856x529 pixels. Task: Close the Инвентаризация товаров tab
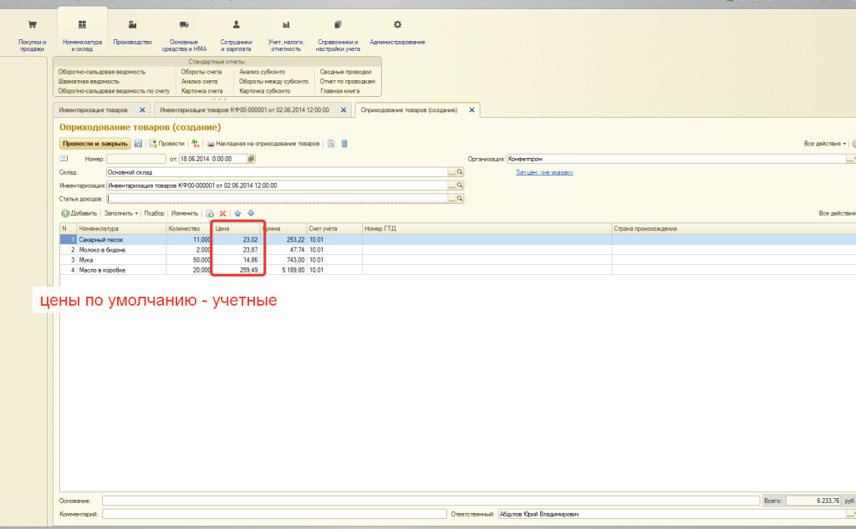[x=142, y=109]
